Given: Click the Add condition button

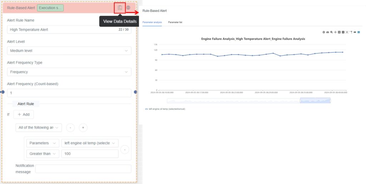Looking at the screenshot, I should tap(24, 115).
